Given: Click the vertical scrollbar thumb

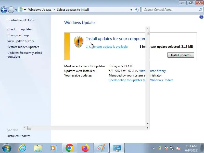Looking at the screenshot, I should click(148, 33).
